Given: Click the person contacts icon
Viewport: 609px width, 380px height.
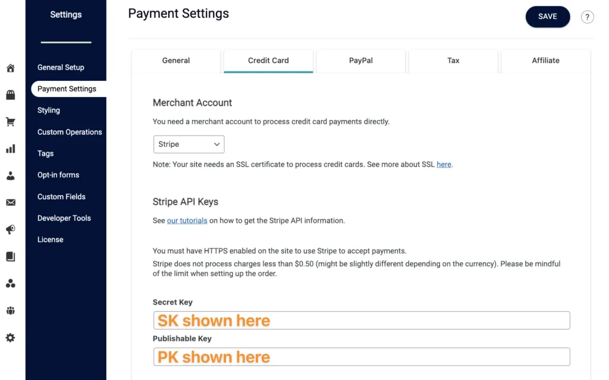Looking at the screenshot, I should [x=11, y=176].
